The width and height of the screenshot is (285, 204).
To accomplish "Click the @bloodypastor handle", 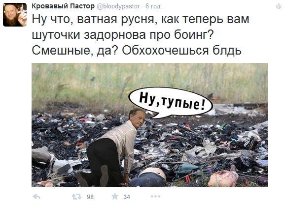I will [118, 6].
